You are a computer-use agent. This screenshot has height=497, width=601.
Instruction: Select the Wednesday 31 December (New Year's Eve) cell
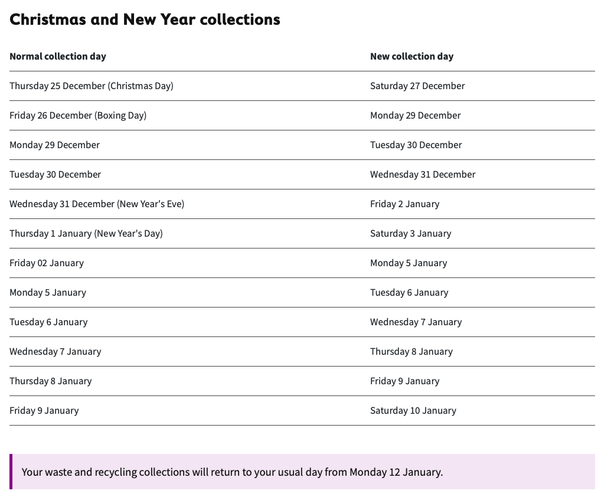pyautogui.click(x=97, y=204)
